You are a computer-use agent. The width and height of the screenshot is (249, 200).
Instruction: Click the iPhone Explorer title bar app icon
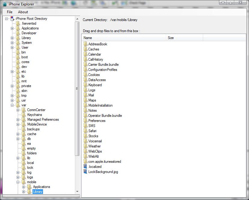click(5, 4)
